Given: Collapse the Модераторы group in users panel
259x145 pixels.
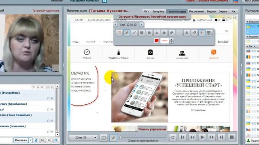Looking at the screenshot, I should point(247,37).
